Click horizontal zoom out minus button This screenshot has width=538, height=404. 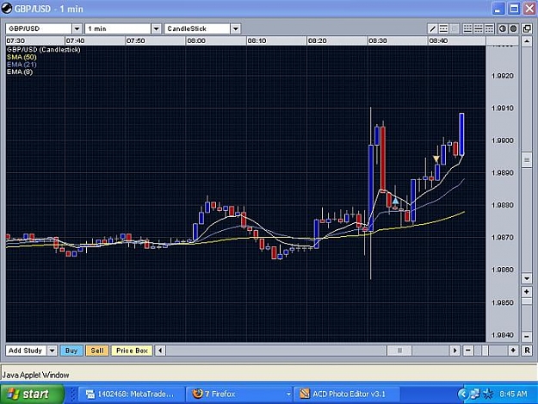tap(468, 351)
